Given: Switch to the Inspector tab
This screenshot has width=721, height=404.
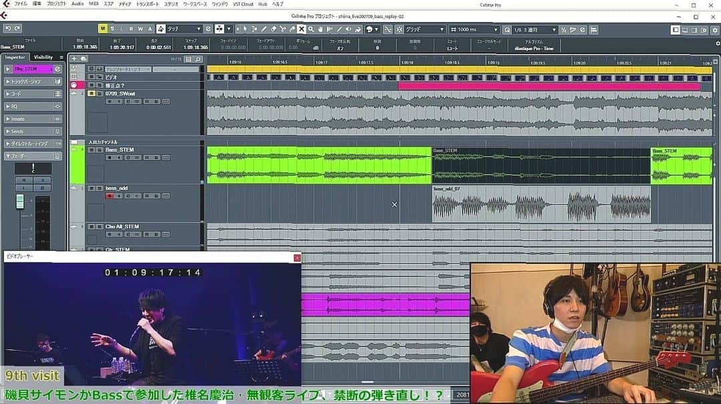Looking at the screenshot, I should click(15, 57).
